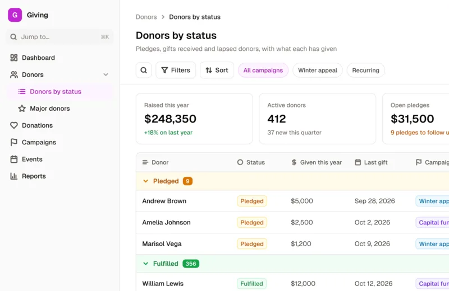Click Andrew Brown's Winter appeal campaign tag
Image resolution: width=449 pixels, height=291 pixels.
(432, 201)
